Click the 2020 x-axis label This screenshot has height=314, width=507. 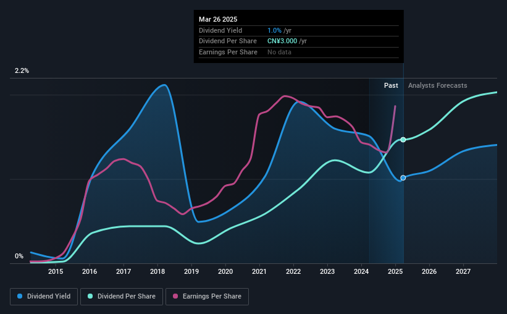(225, 271)
